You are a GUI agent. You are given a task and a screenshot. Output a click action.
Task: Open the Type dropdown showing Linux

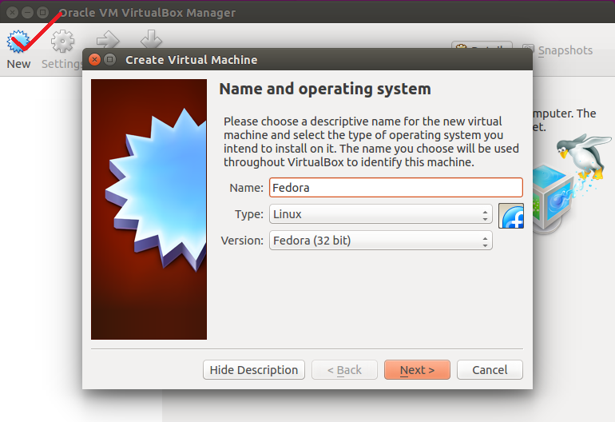(380, 214)
